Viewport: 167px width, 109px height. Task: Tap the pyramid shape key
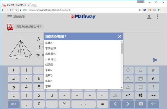[x=115, y=95]
